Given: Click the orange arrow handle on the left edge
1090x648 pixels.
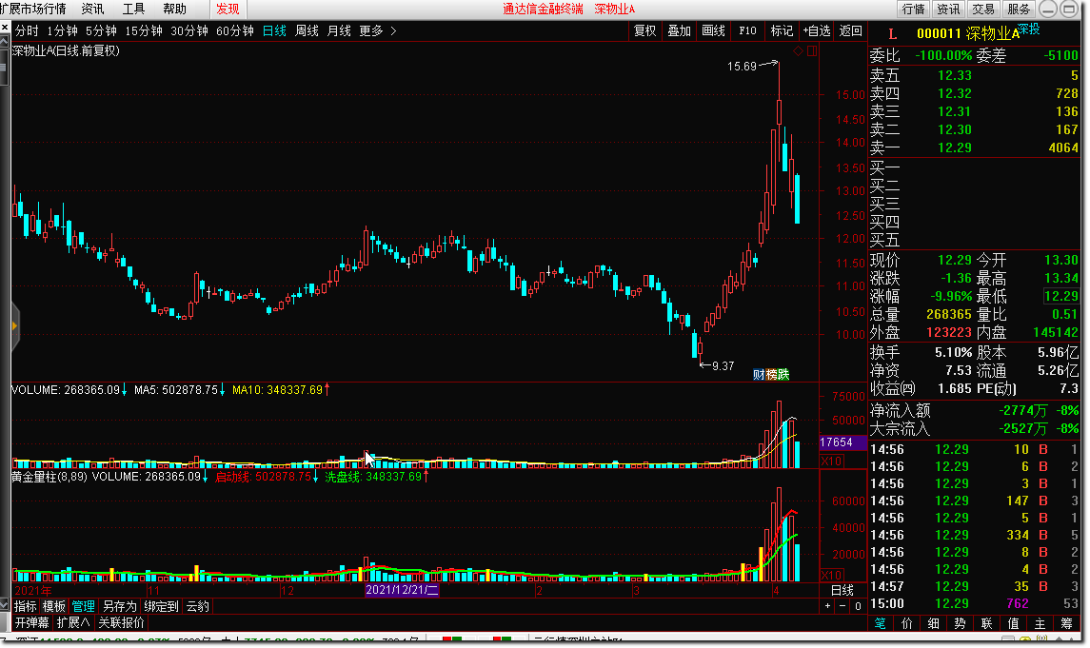Looking at the screenshot, I should coord(14,325).
